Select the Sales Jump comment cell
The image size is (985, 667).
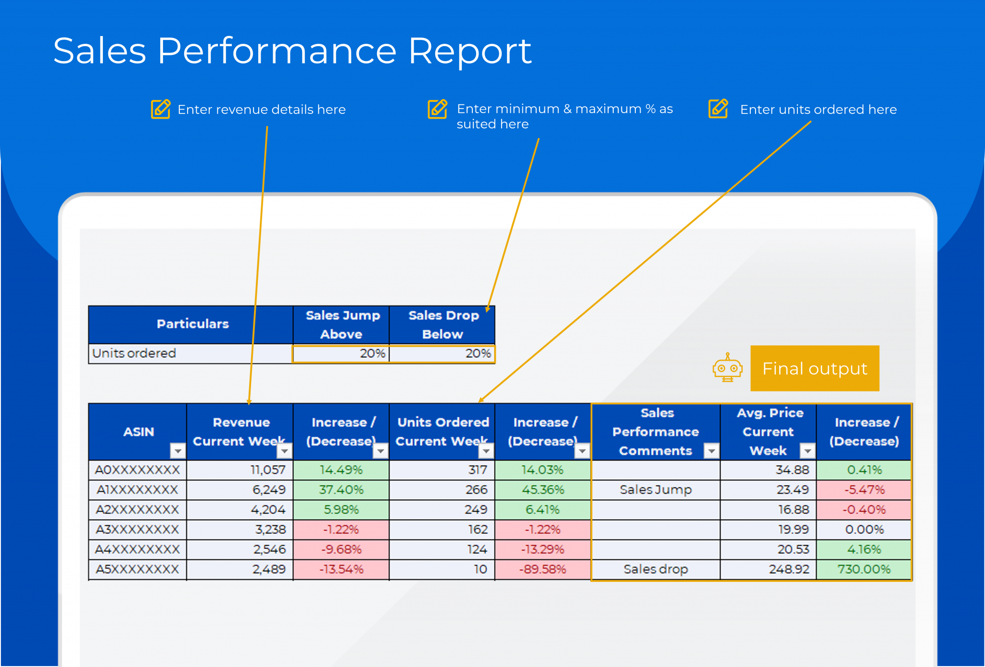coord(655,490)
